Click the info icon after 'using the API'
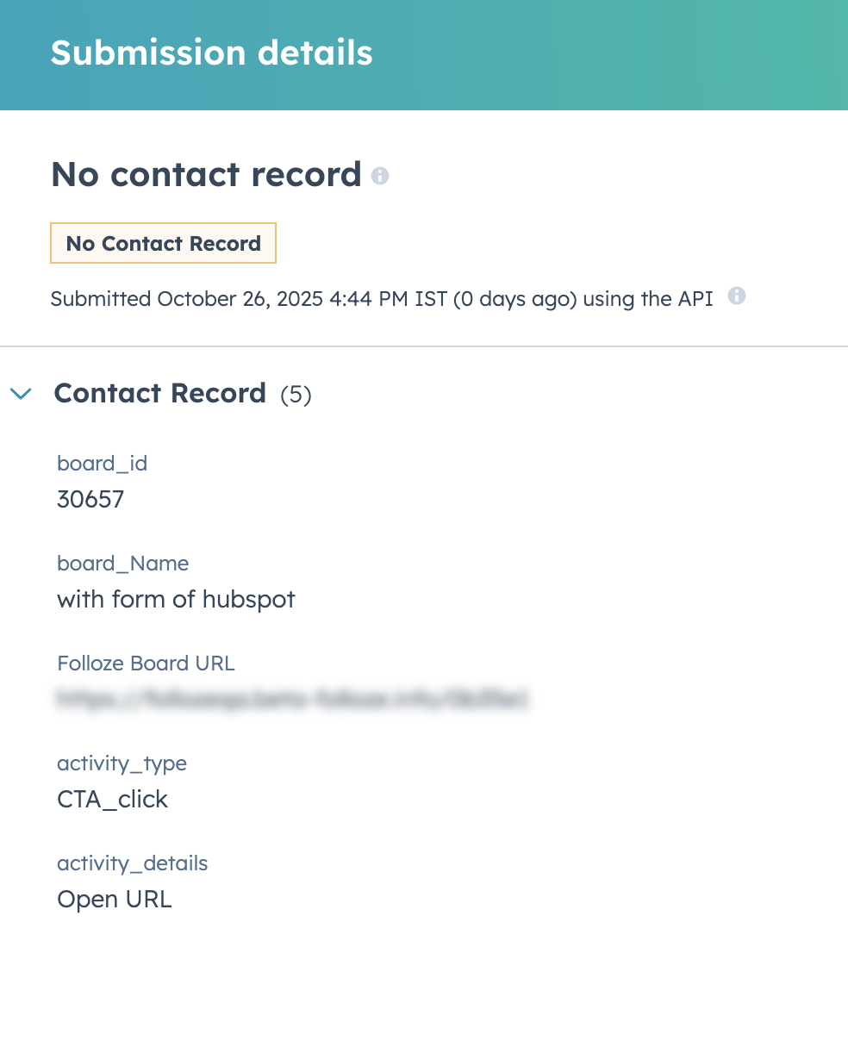 [x=736, y=296]
